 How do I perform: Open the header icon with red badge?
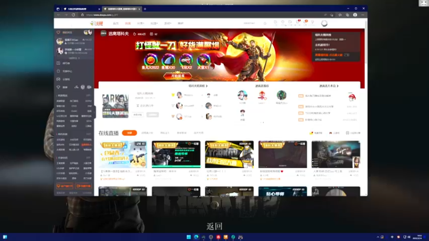(x=298, y=22)
